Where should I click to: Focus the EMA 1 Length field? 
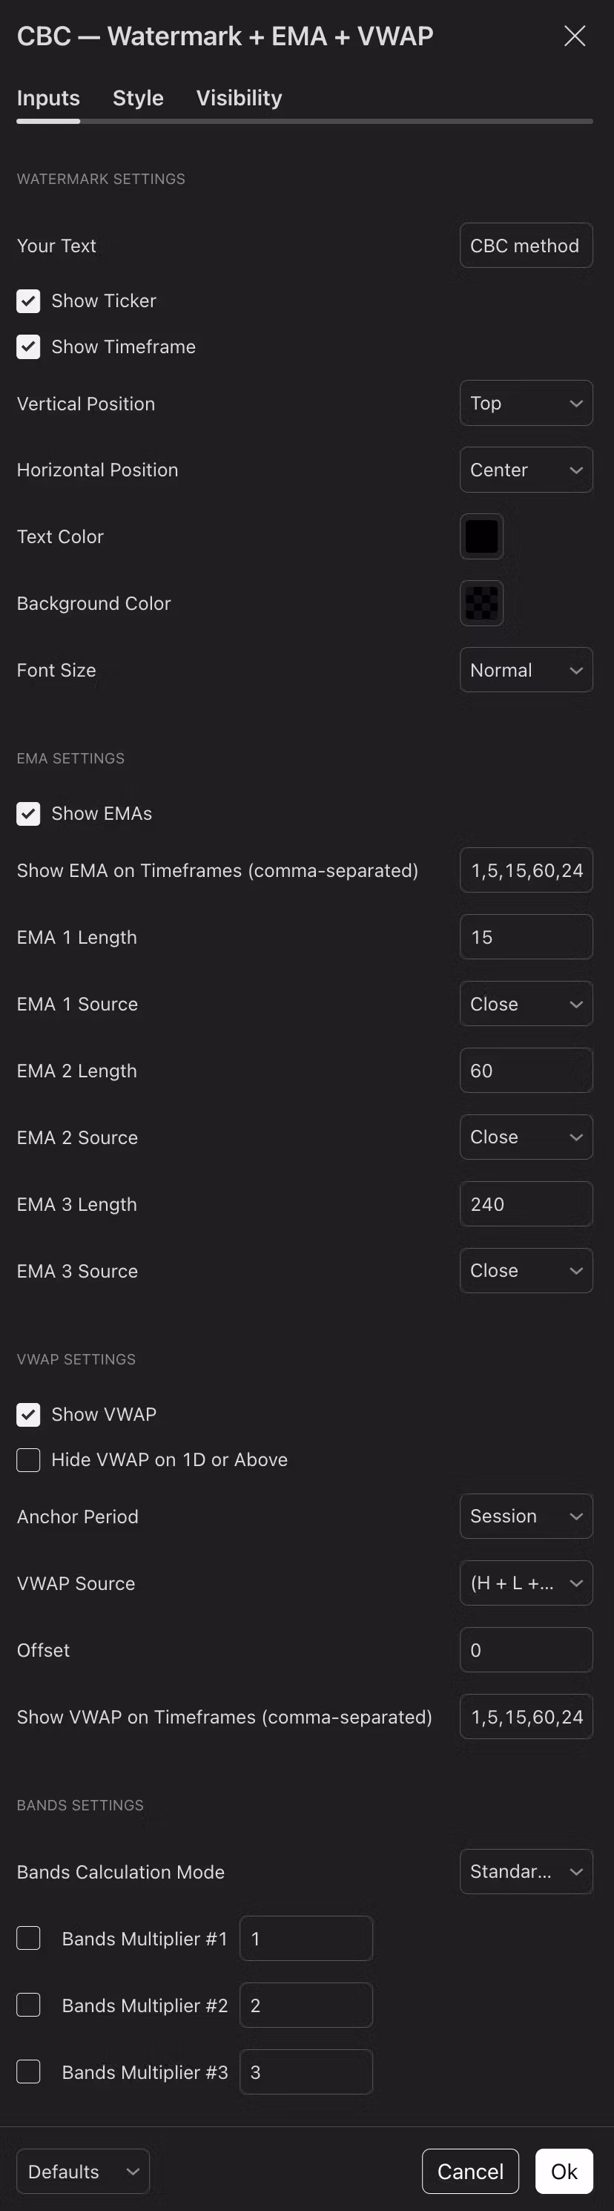coord(526,937)
